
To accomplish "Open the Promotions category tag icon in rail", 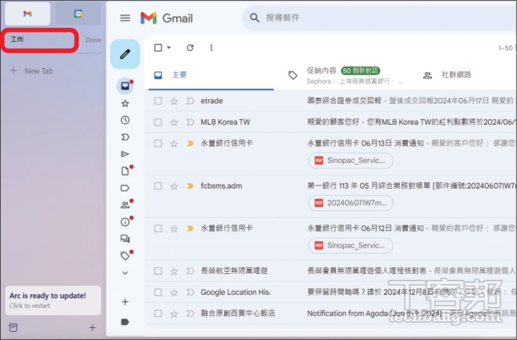I will (x=125, y=255).
